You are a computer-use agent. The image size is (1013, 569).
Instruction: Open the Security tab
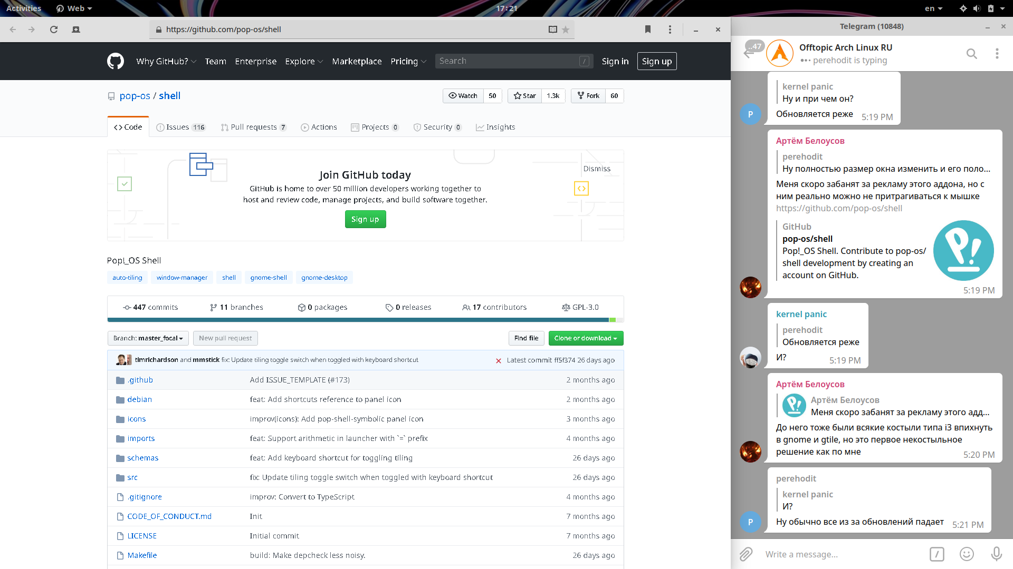tap(437, 127)
